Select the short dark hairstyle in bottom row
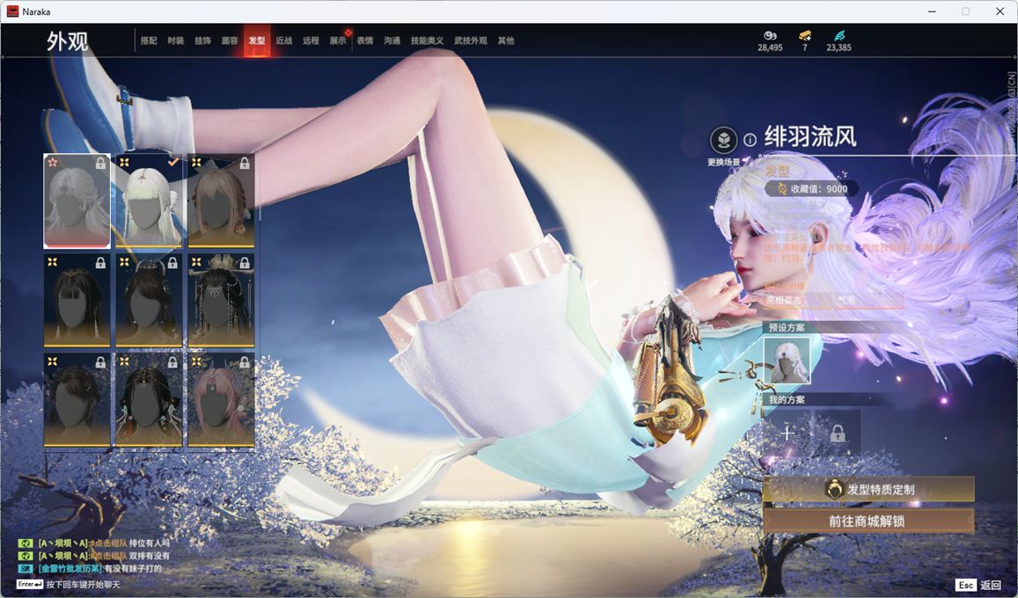The height and width of the screenshot is (598, 1018). [x=77, y=400]
